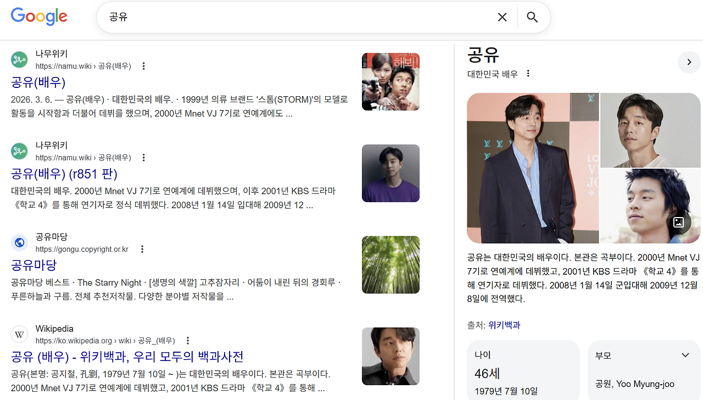The width and height of the screenshot is (703, 400).
Task: Click the 나무위키 site name on r851 result
Action: point(52,146)
